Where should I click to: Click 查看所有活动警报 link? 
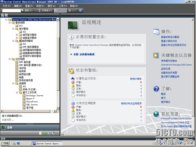(x=170, y=37)
